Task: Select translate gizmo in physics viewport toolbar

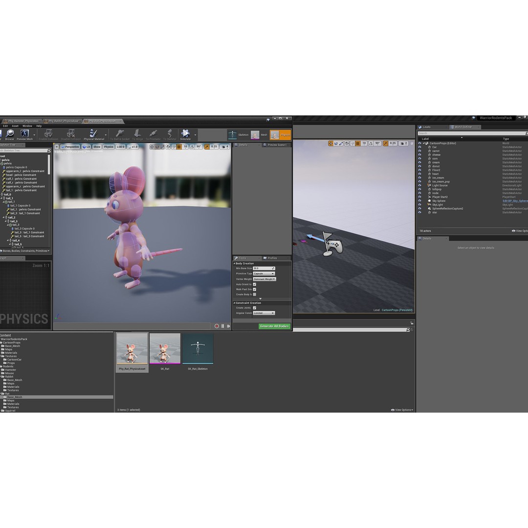Action: (x=152, y=147)
